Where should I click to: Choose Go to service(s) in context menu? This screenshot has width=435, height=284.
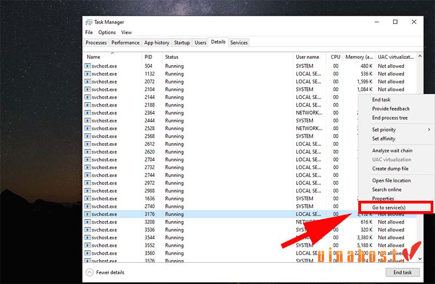click(x=389, y=208)
